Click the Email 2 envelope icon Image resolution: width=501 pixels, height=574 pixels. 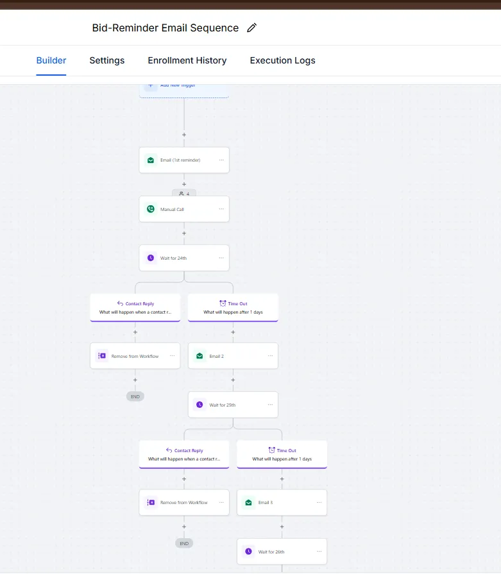(x=200, y=356)
